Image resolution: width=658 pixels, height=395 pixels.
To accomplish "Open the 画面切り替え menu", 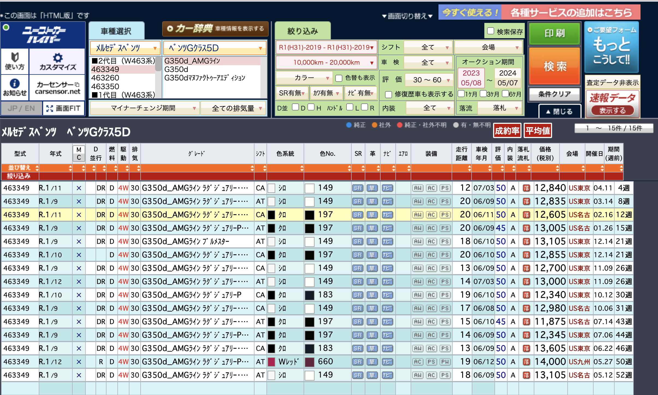I will tap(407, 16).
